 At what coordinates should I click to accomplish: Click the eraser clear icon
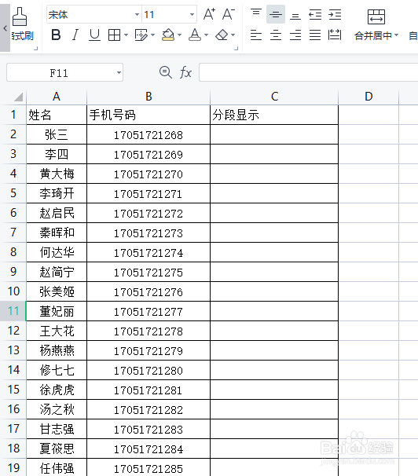(x=222, y=35)
